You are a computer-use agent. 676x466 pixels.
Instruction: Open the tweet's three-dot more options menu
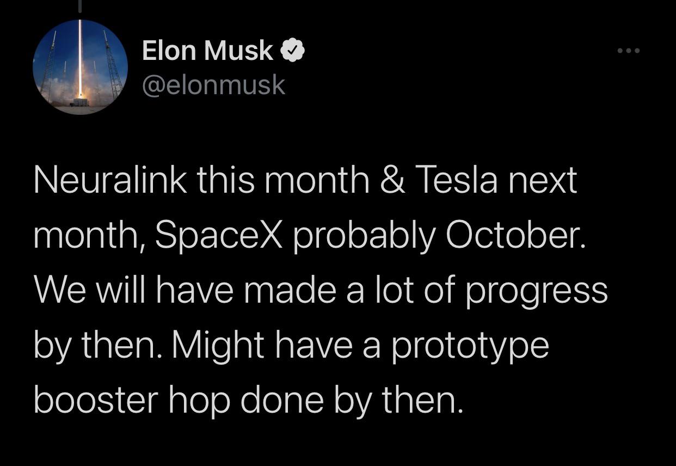(629, 51)
